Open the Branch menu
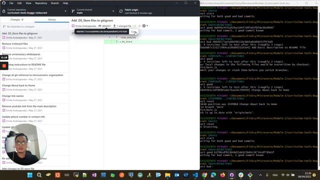Screen dimensions: 320x180 click(x=54, y=3)
